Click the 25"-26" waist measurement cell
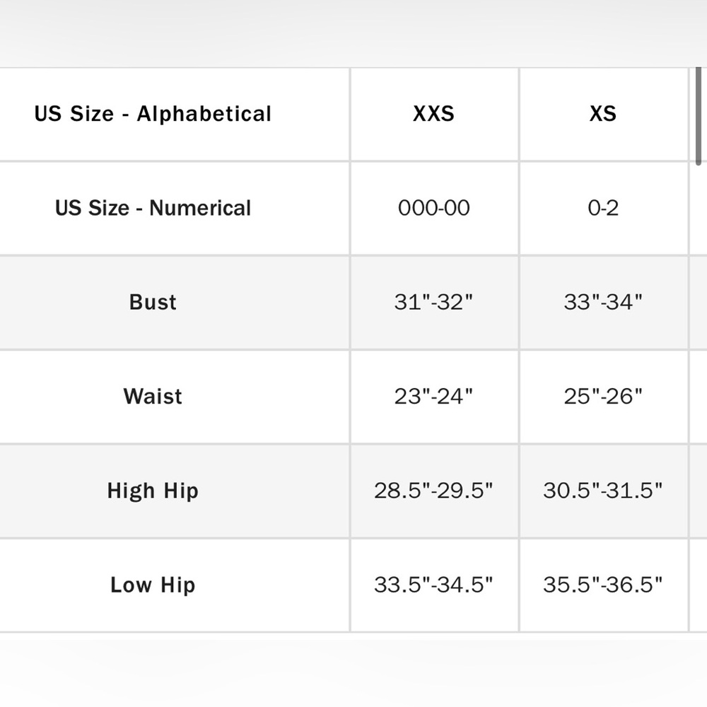 (603, 397)
